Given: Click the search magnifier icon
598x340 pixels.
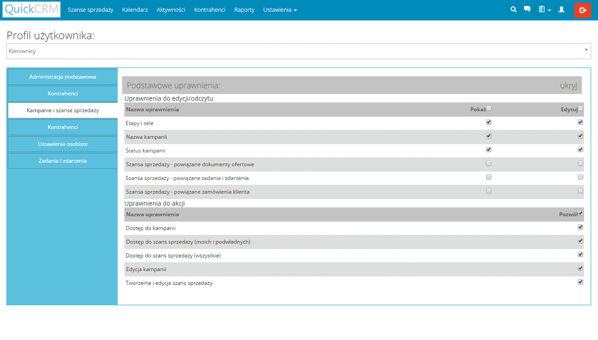Looking at the screenshot, I should click(513, 9).
